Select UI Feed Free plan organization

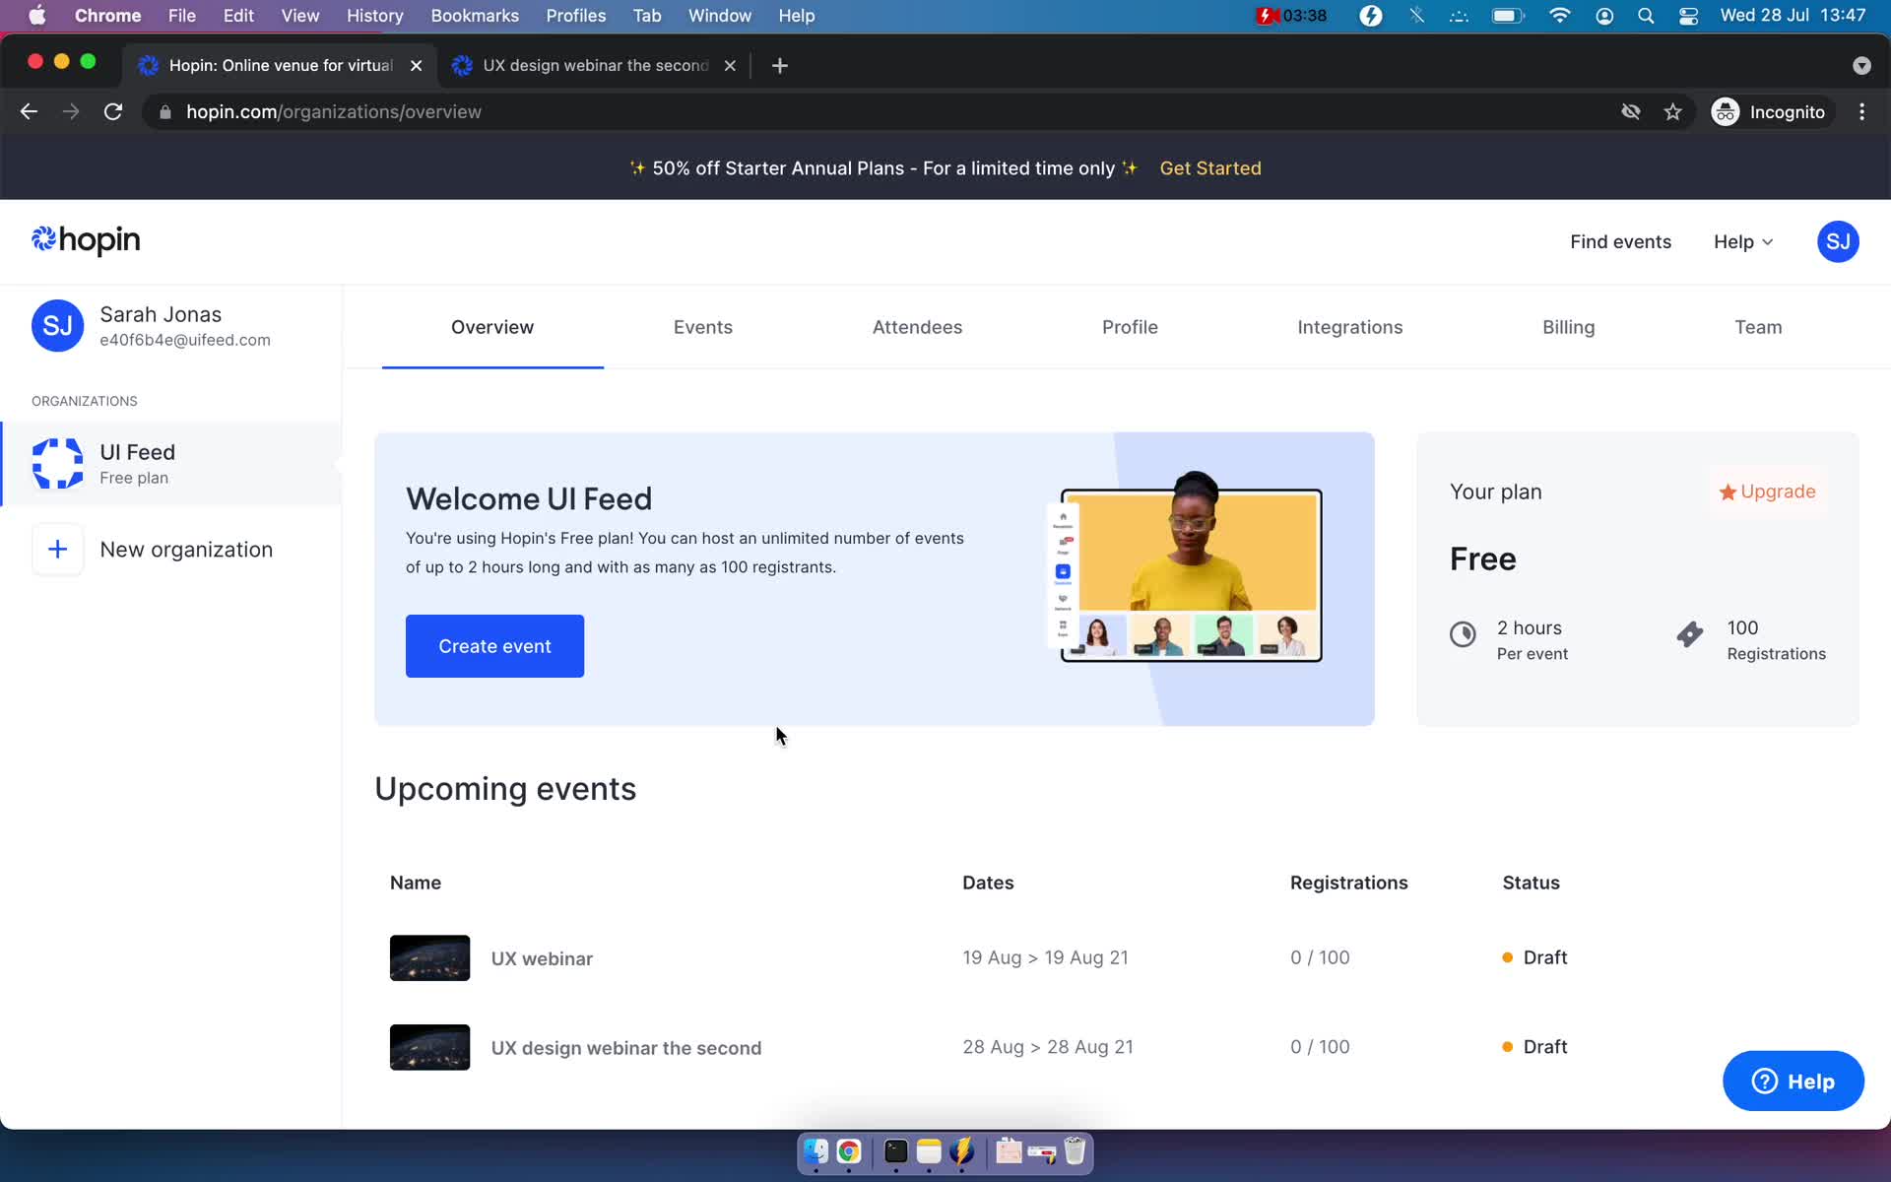pyautogui.click(x=171, y=464)
